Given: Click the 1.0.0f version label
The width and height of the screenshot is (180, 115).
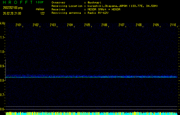Looking at the screenshot, I should (40, 2).
